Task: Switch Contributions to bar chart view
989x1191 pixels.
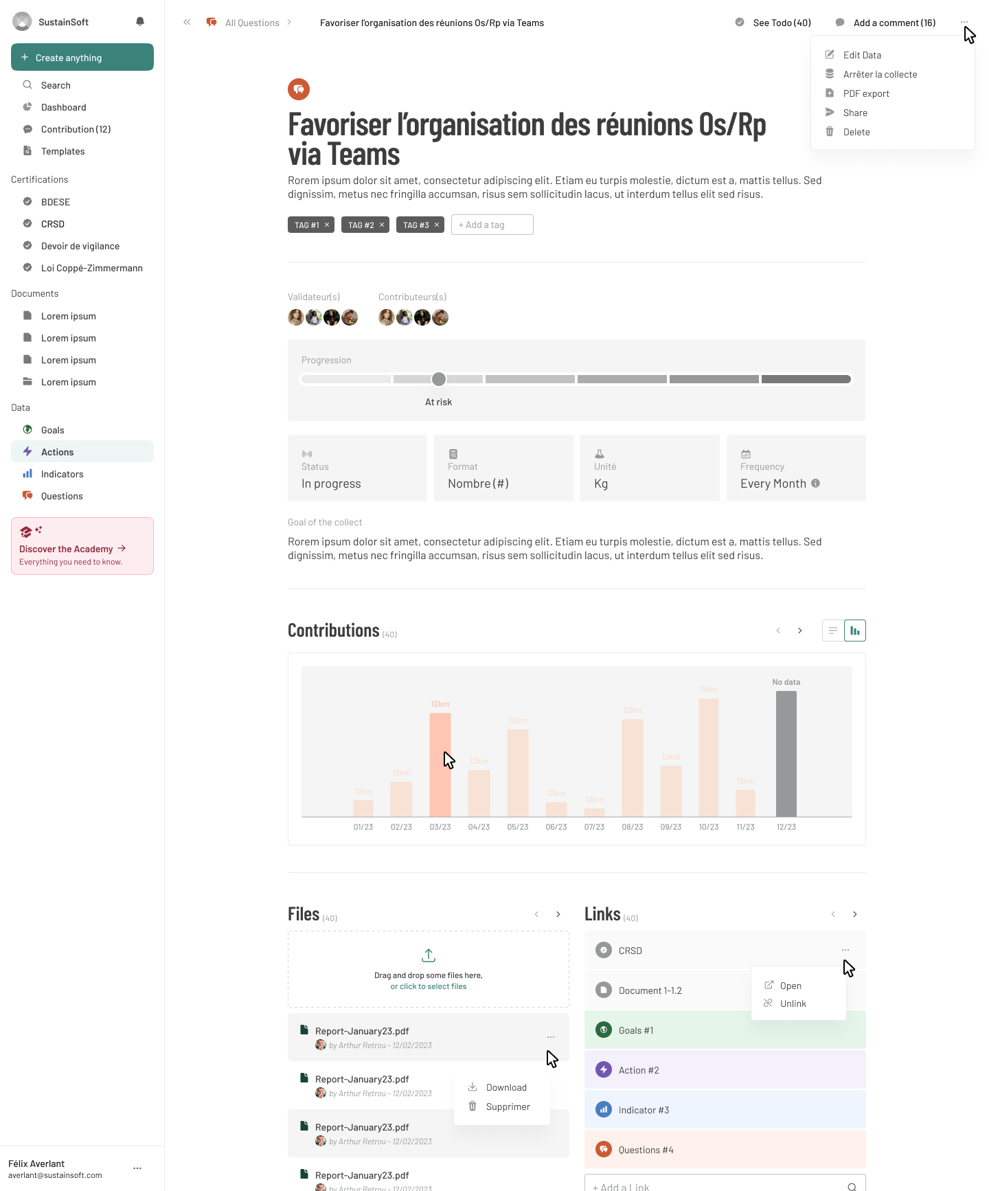Action: 855,631
